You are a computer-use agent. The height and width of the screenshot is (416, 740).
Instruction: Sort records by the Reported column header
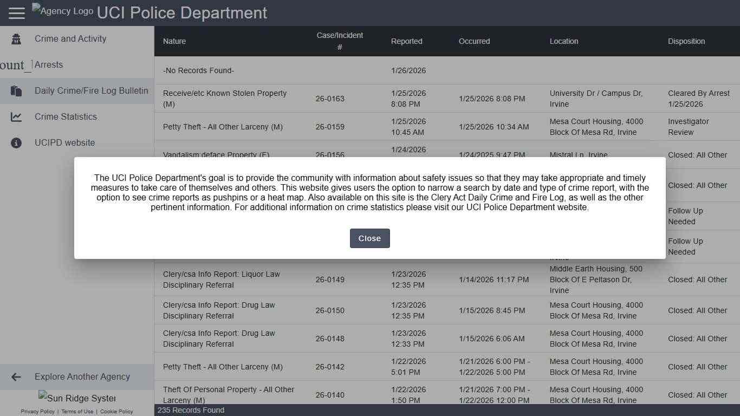(x=406, y=41)
